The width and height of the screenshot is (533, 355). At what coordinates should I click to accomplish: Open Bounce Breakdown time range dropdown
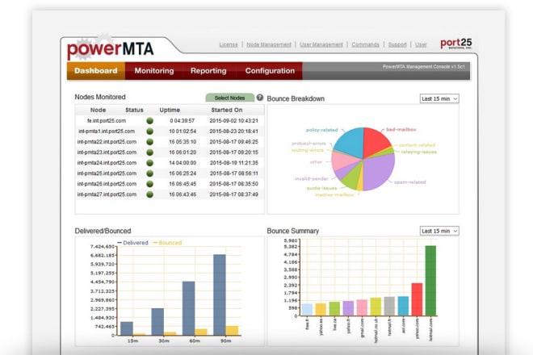[439, 98]
